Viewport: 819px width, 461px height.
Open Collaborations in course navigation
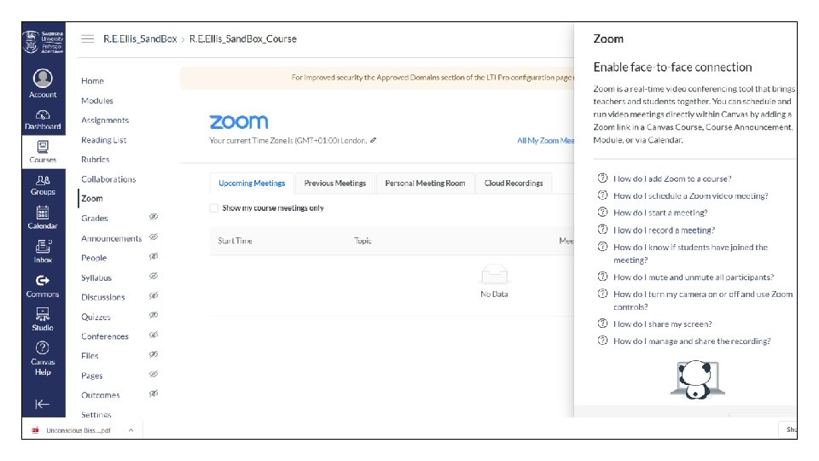click(108, 178)
